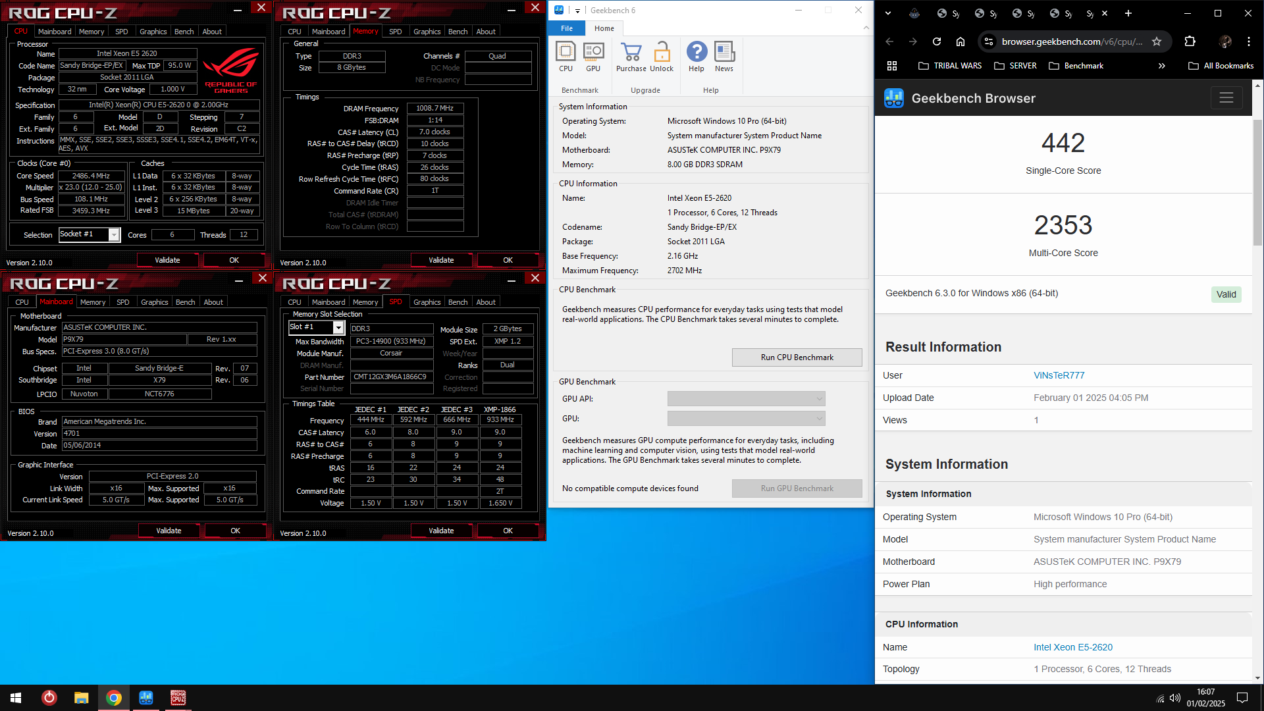Open About tab in the SPD CPU-Z window

tap(486, 302)
